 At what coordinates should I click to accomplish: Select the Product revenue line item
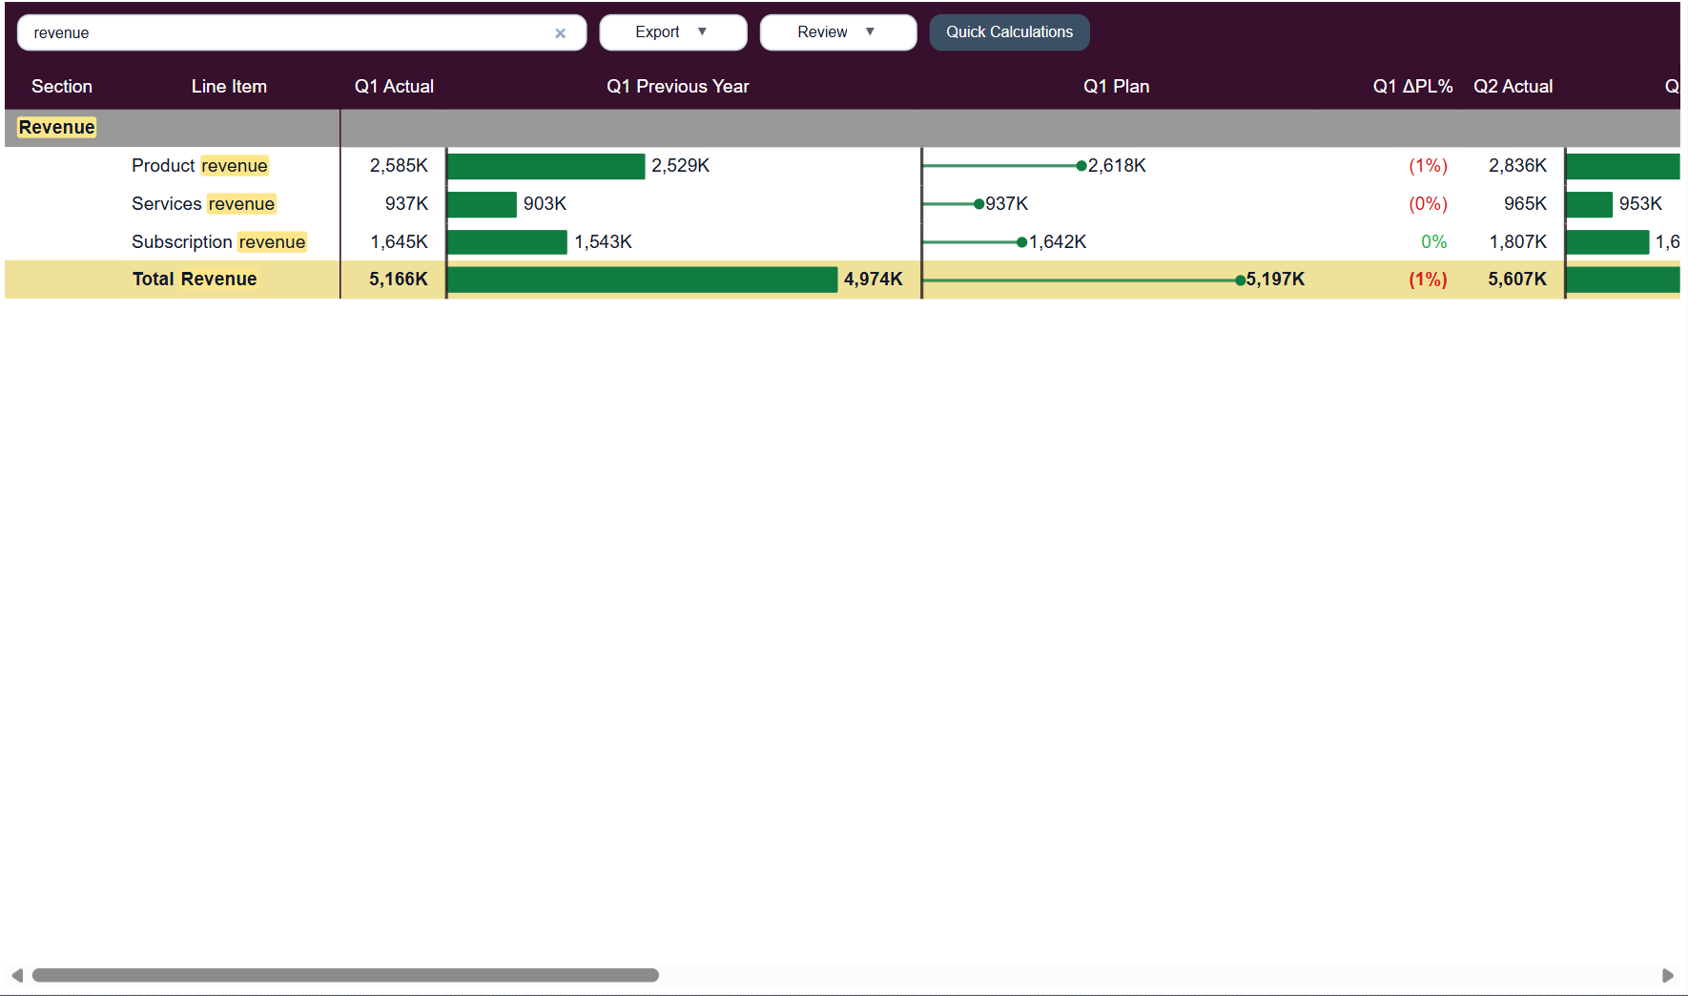click(x=199, y=166)
